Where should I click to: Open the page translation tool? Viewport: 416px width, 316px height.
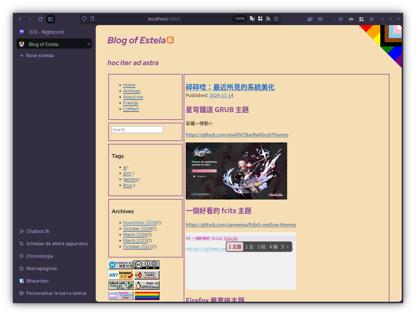click(252, 18)
